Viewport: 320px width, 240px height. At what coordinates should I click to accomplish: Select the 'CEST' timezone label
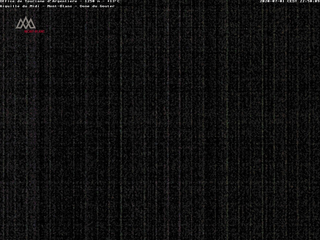point(292,1)
